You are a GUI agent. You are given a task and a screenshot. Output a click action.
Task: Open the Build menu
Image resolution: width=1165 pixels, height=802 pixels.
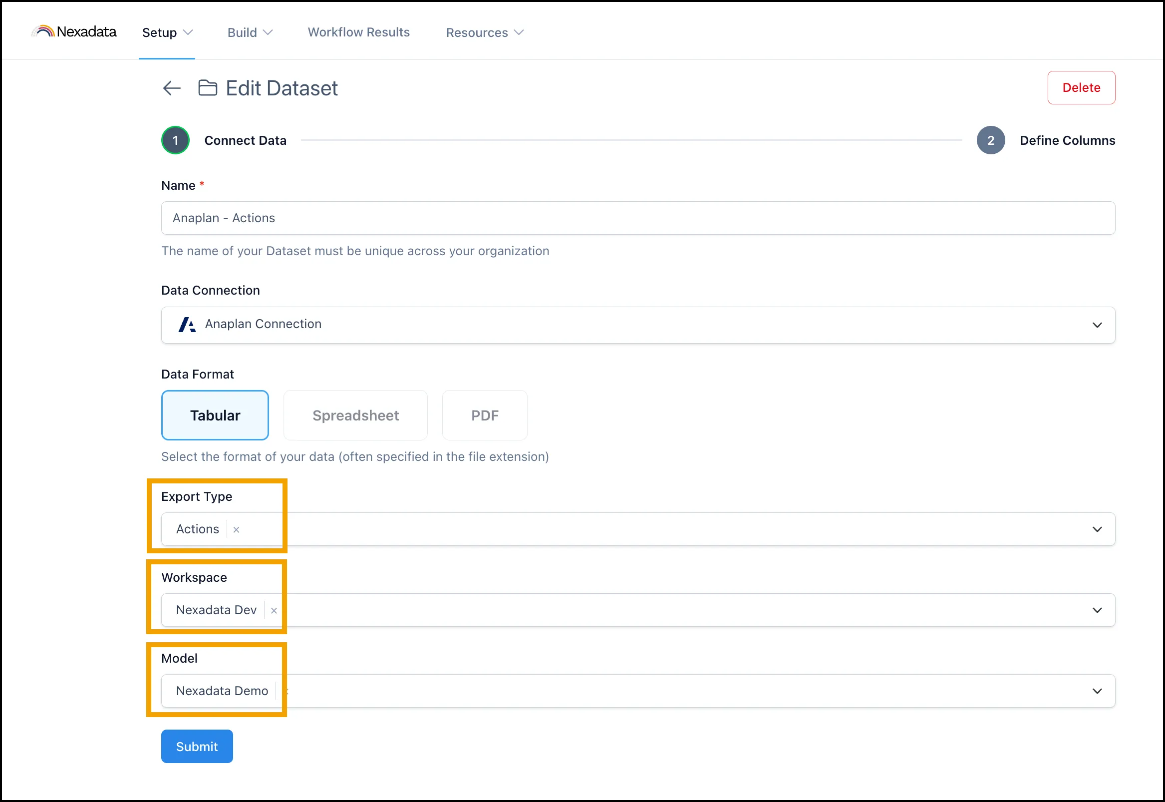(250, 32)
